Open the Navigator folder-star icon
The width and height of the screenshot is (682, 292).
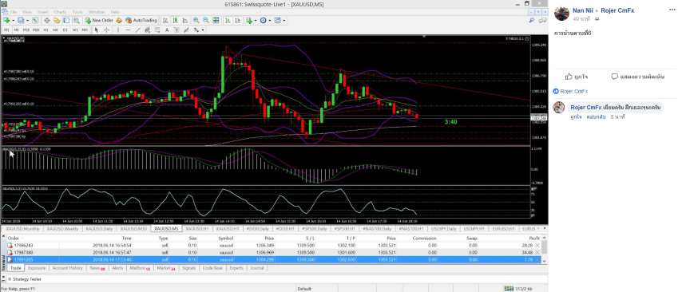pos(57,21)
